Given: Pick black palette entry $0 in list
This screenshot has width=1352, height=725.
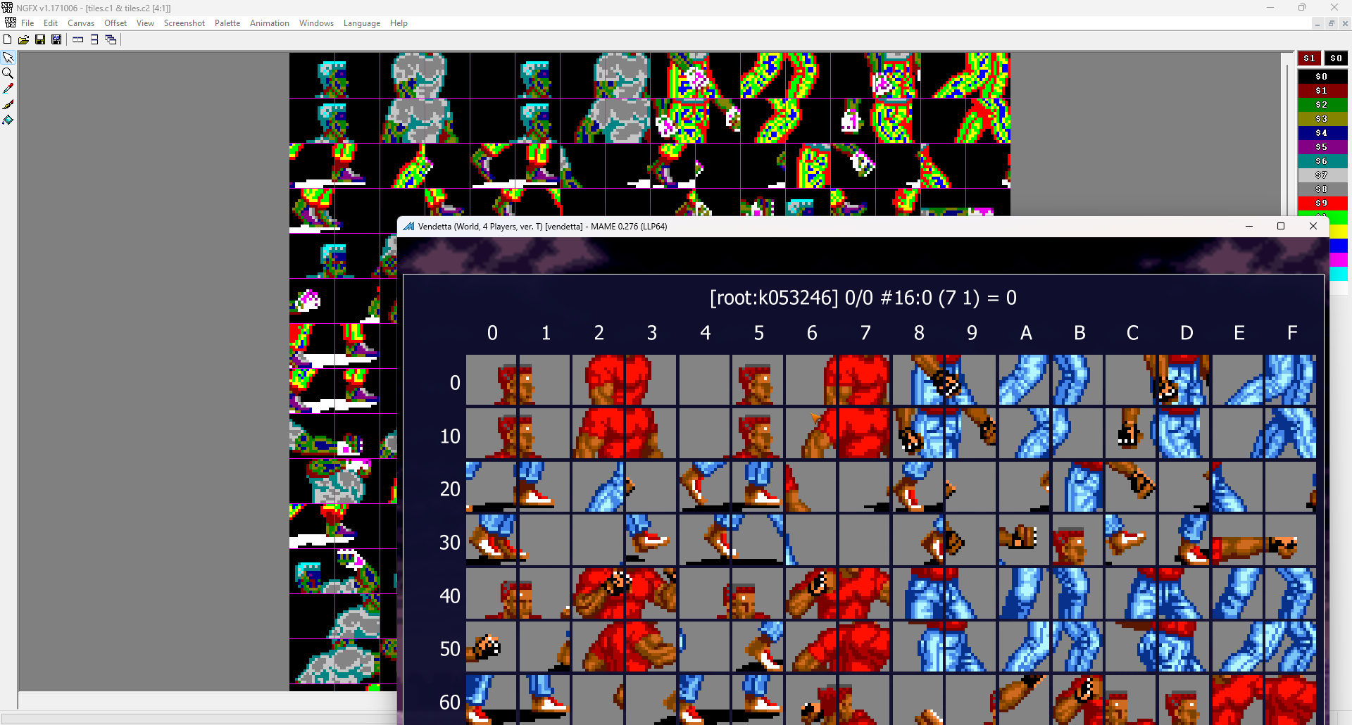Looking at the screenshot, I should (1322, 76).
